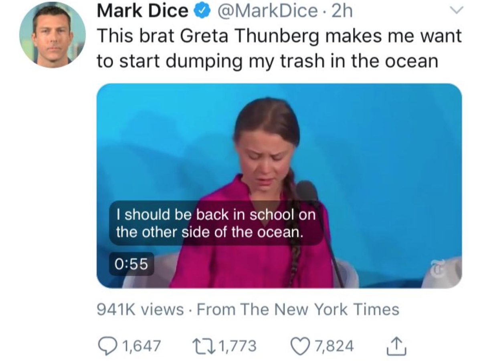Click the 0:55 video duration badge
Viewport: 481px width, 361px height.
pos(131,264)
